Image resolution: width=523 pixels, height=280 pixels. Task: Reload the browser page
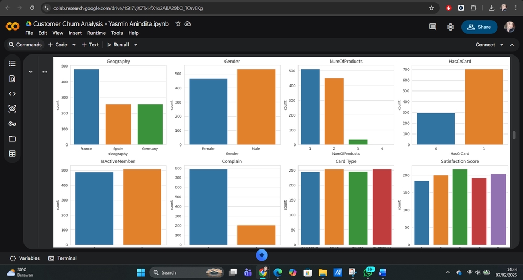(32, 8)
